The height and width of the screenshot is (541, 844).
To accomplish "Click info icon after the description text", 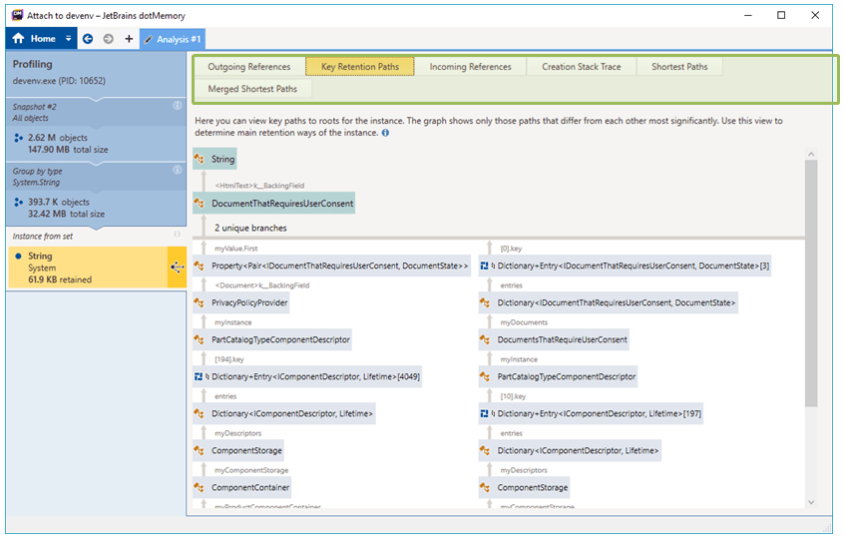I will 385,133.
